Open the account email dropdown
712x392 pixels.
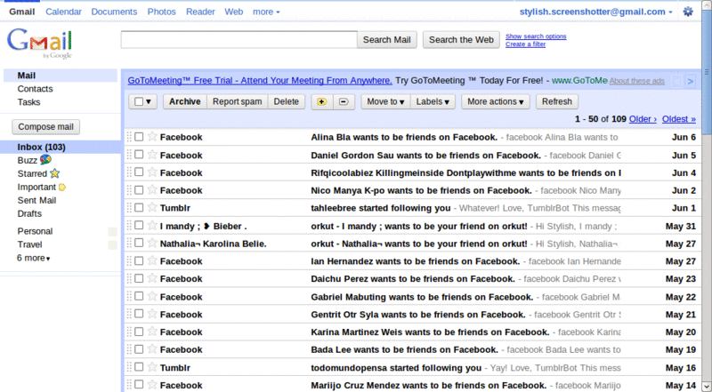coord(595,12)
